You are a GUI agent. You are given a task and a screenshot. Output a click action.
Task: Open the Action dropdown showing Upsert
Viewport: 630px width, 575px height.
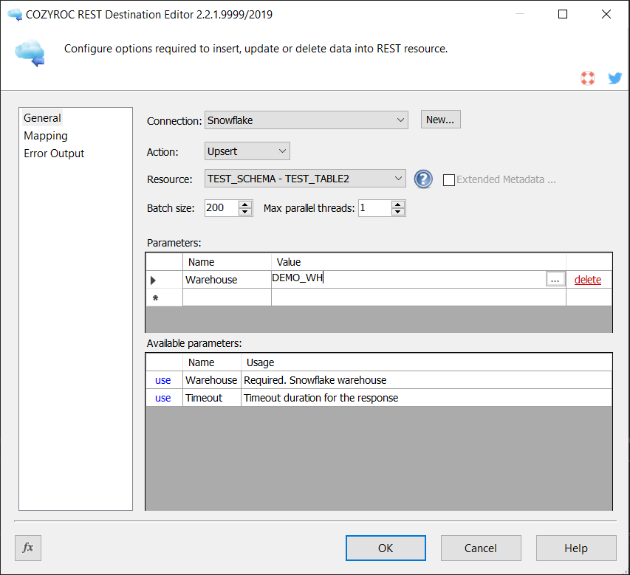click(x=247, y=151)
